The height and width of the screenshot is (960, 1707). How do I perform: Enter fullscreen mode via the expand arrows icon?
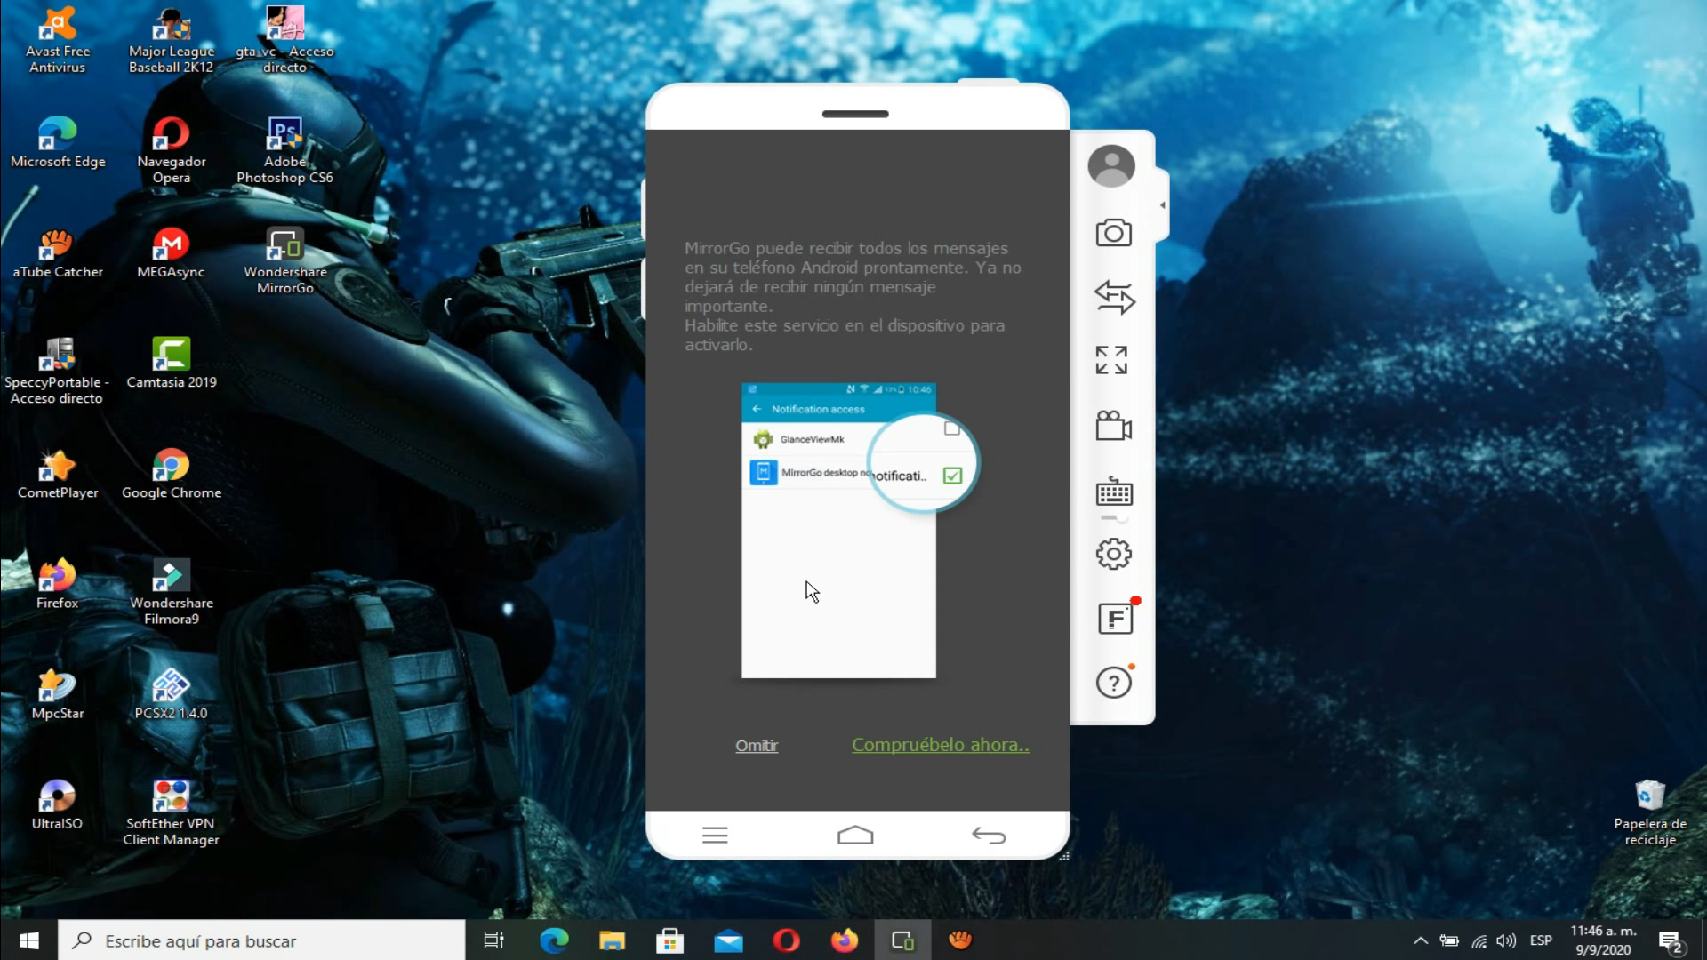click(1113, 360)
